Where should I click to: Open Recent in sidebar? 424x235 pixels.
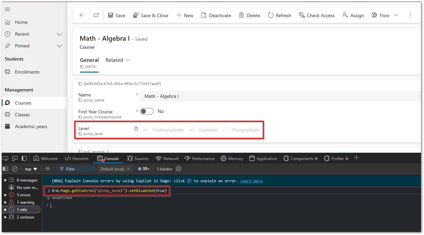click(x=22, y=34)
